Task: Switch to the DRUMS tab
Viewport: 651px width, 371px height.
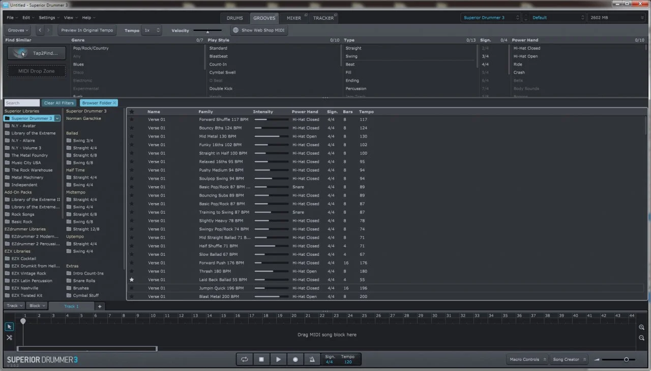Action: (x=234, y=18)
